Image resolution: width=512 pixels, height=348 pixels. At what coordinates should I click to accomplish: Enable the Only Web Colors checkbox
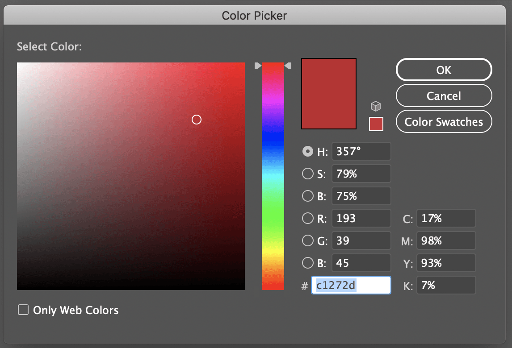tap(23, 310)
